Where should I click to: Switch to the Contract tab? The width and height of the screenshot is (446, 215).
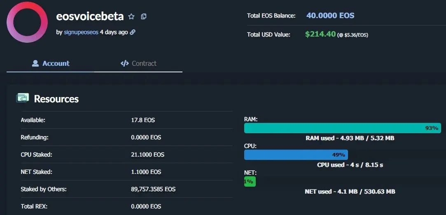138,63
